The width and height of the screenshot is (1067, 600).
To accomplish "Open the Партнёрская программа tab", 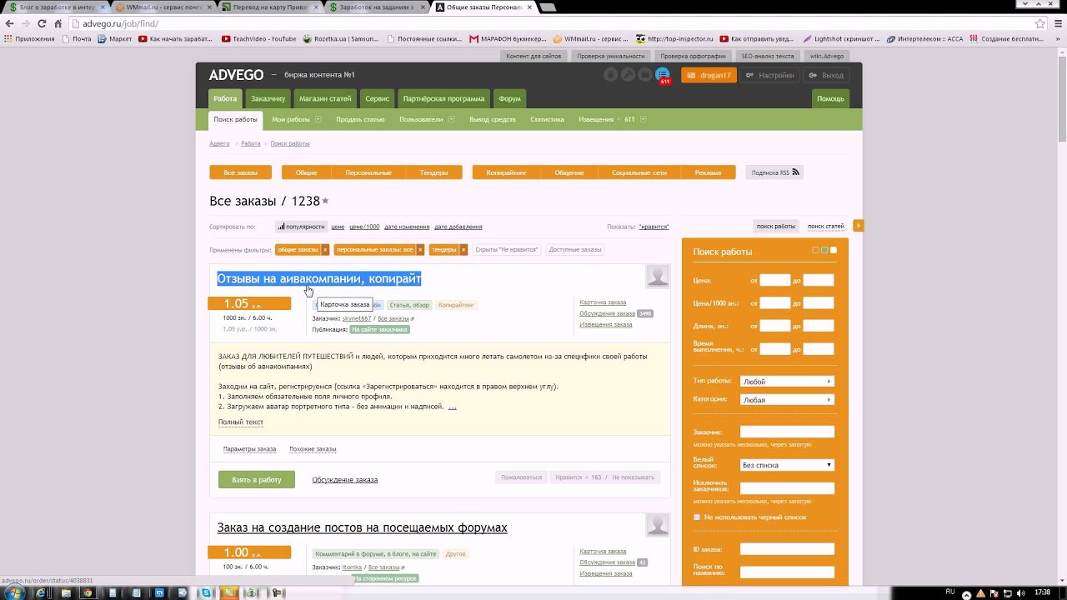I will [x=443, y=98].
